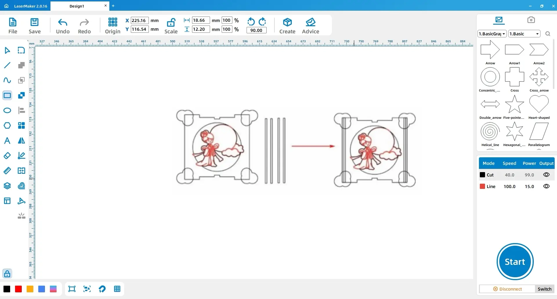Open the layout panel tool in left sidebar

click(7, 201)
